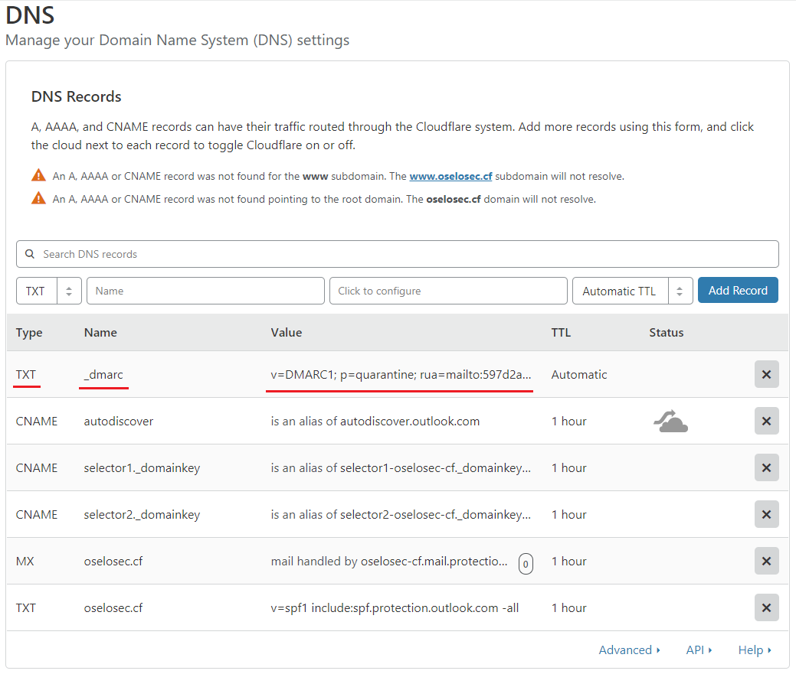Click the Name column header
The image size is (796, 674).
[100, 333]
